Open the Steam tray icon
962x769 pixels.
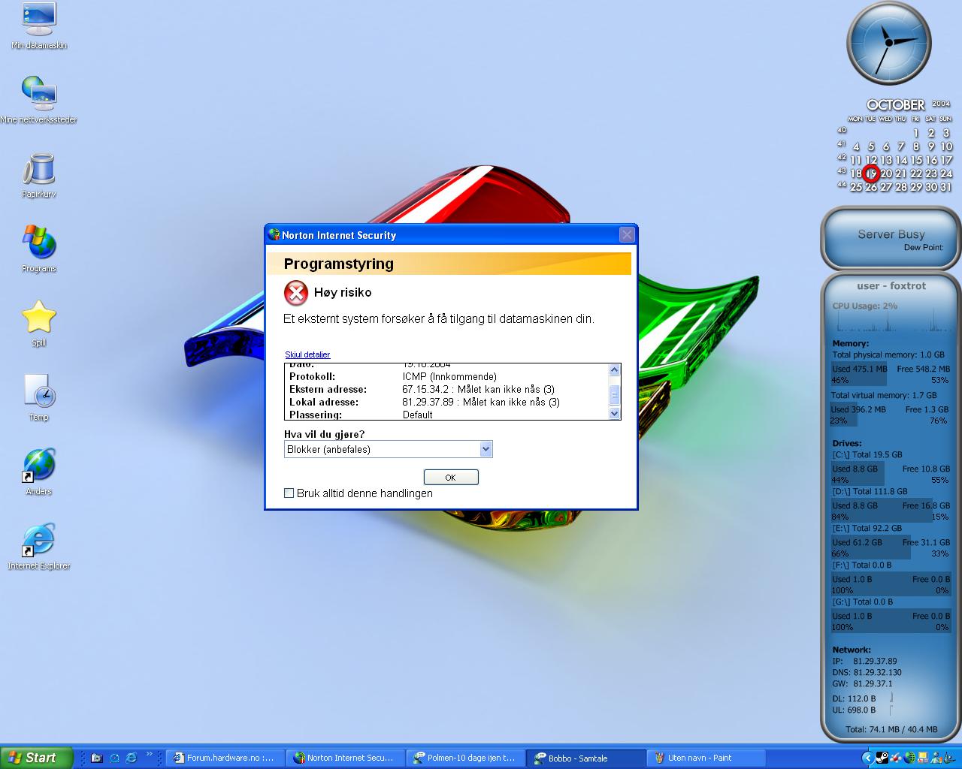[x=882, y=758]
